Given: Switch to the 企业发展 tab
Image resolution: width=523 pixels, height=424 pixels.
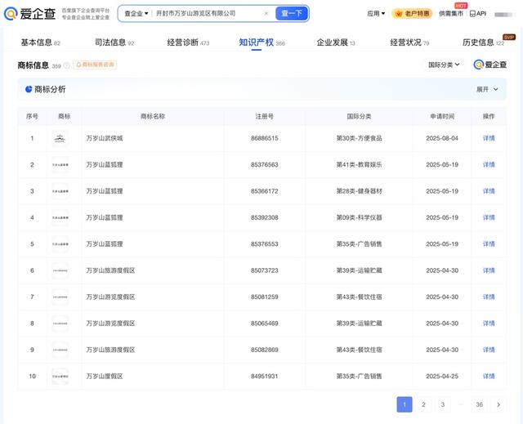Looking at the screenshot, I should pos(336,42).
